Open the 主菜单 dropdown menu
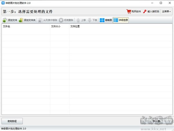 coord(166,11)
